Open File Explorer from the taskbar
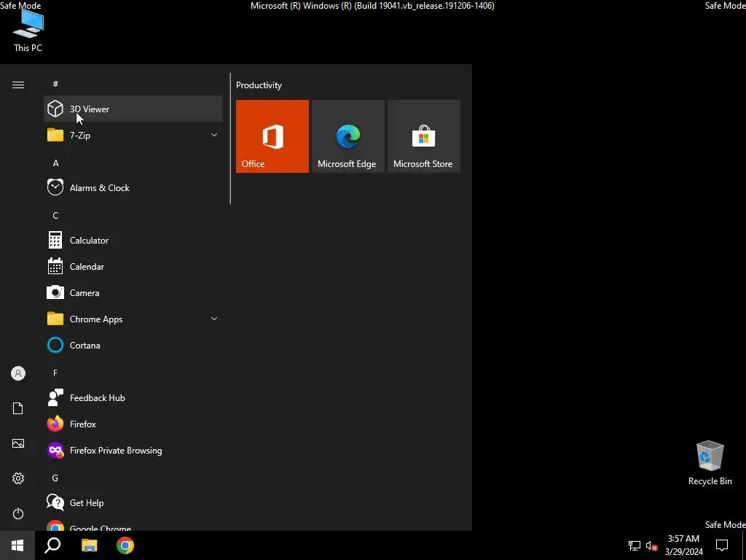746x560 pixels. 89,545
